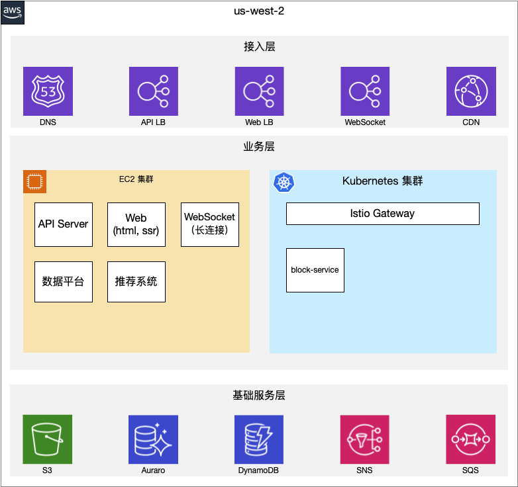
Task: Click the Kubernetes wheel icon
Action: 284,182
